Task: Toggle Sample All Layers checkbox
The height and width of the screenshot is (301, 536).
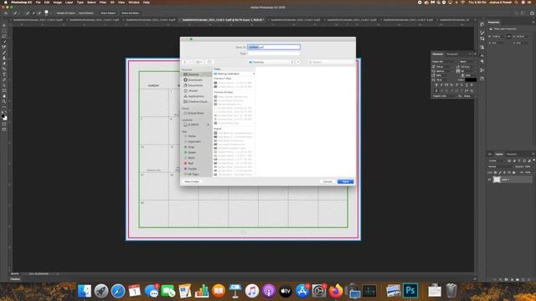Action: [54, 13]
